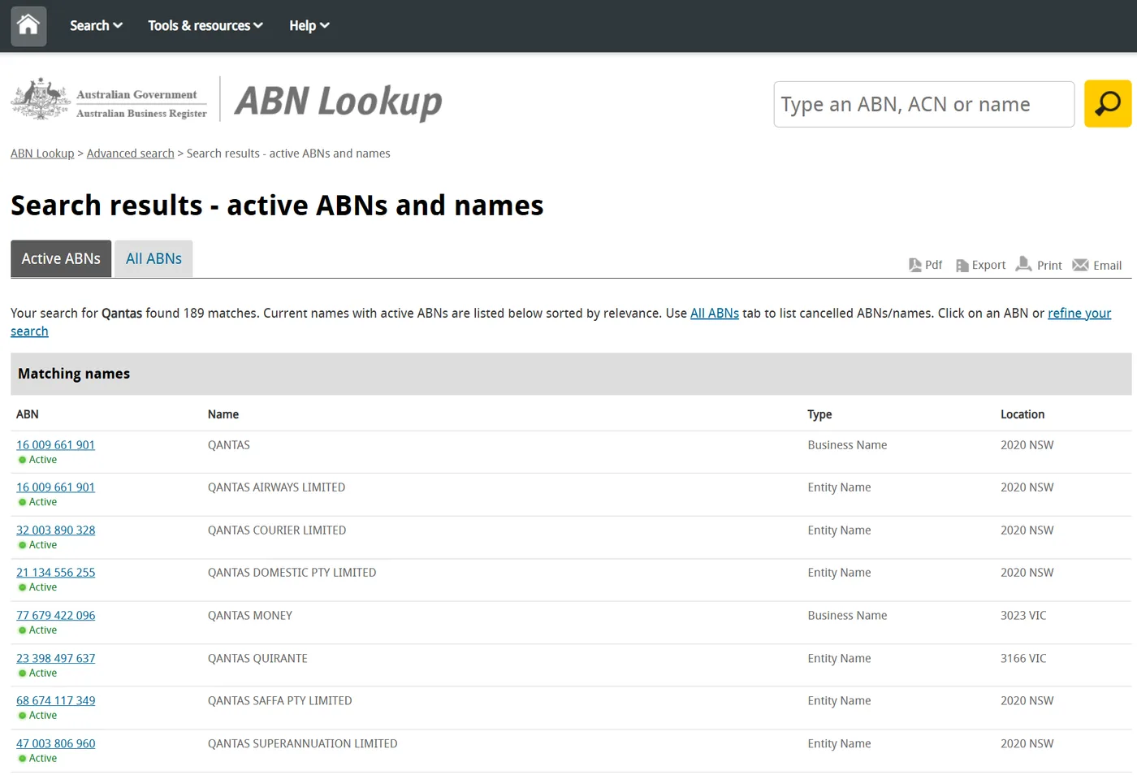Open ABN 32 003 890 328
1137x775 pixels.
(55, 530)
